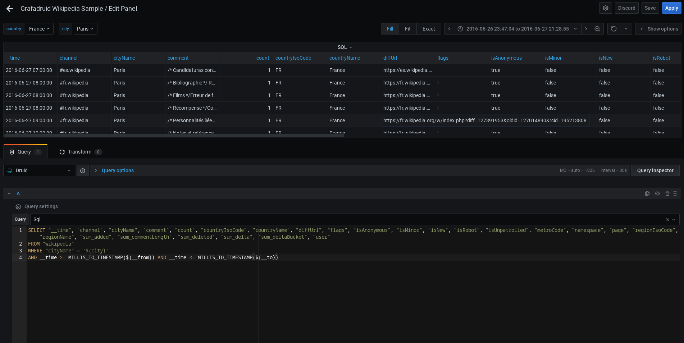Click the table horizontal scrollbar
The image size is (684, 343).
click(175, 136)
